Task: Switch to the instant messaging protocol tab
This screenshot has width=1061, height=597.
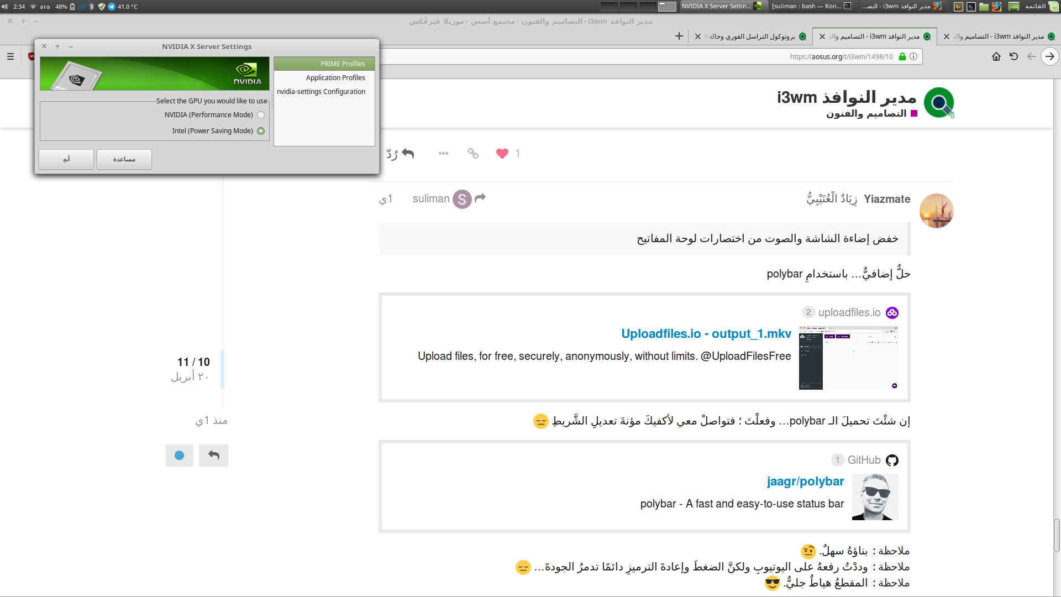Action: point(752,36)
